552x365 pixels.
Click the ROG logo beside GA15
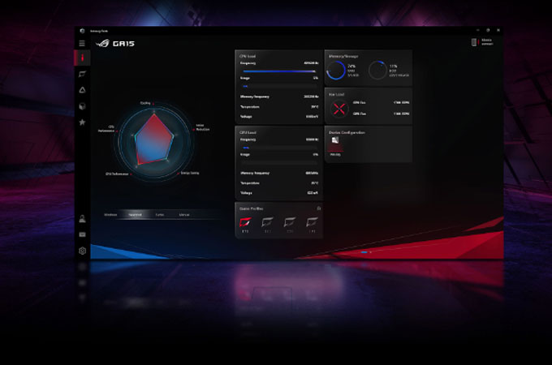click(102, 43)
